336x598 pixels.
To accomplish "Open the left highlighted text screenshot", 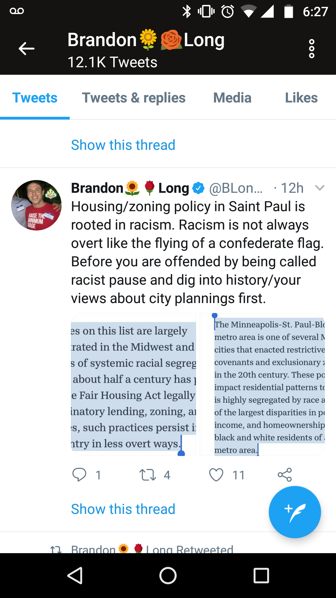I will [x=133, y=385].
